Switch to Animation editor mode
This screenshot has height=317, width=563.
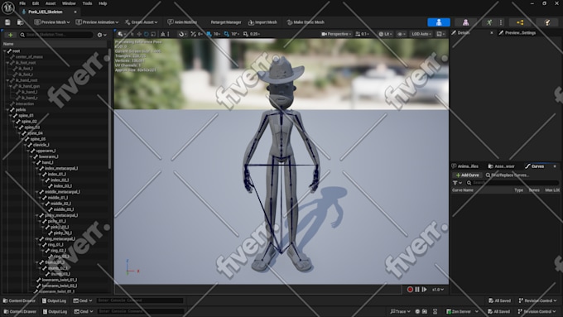point(489,22)
